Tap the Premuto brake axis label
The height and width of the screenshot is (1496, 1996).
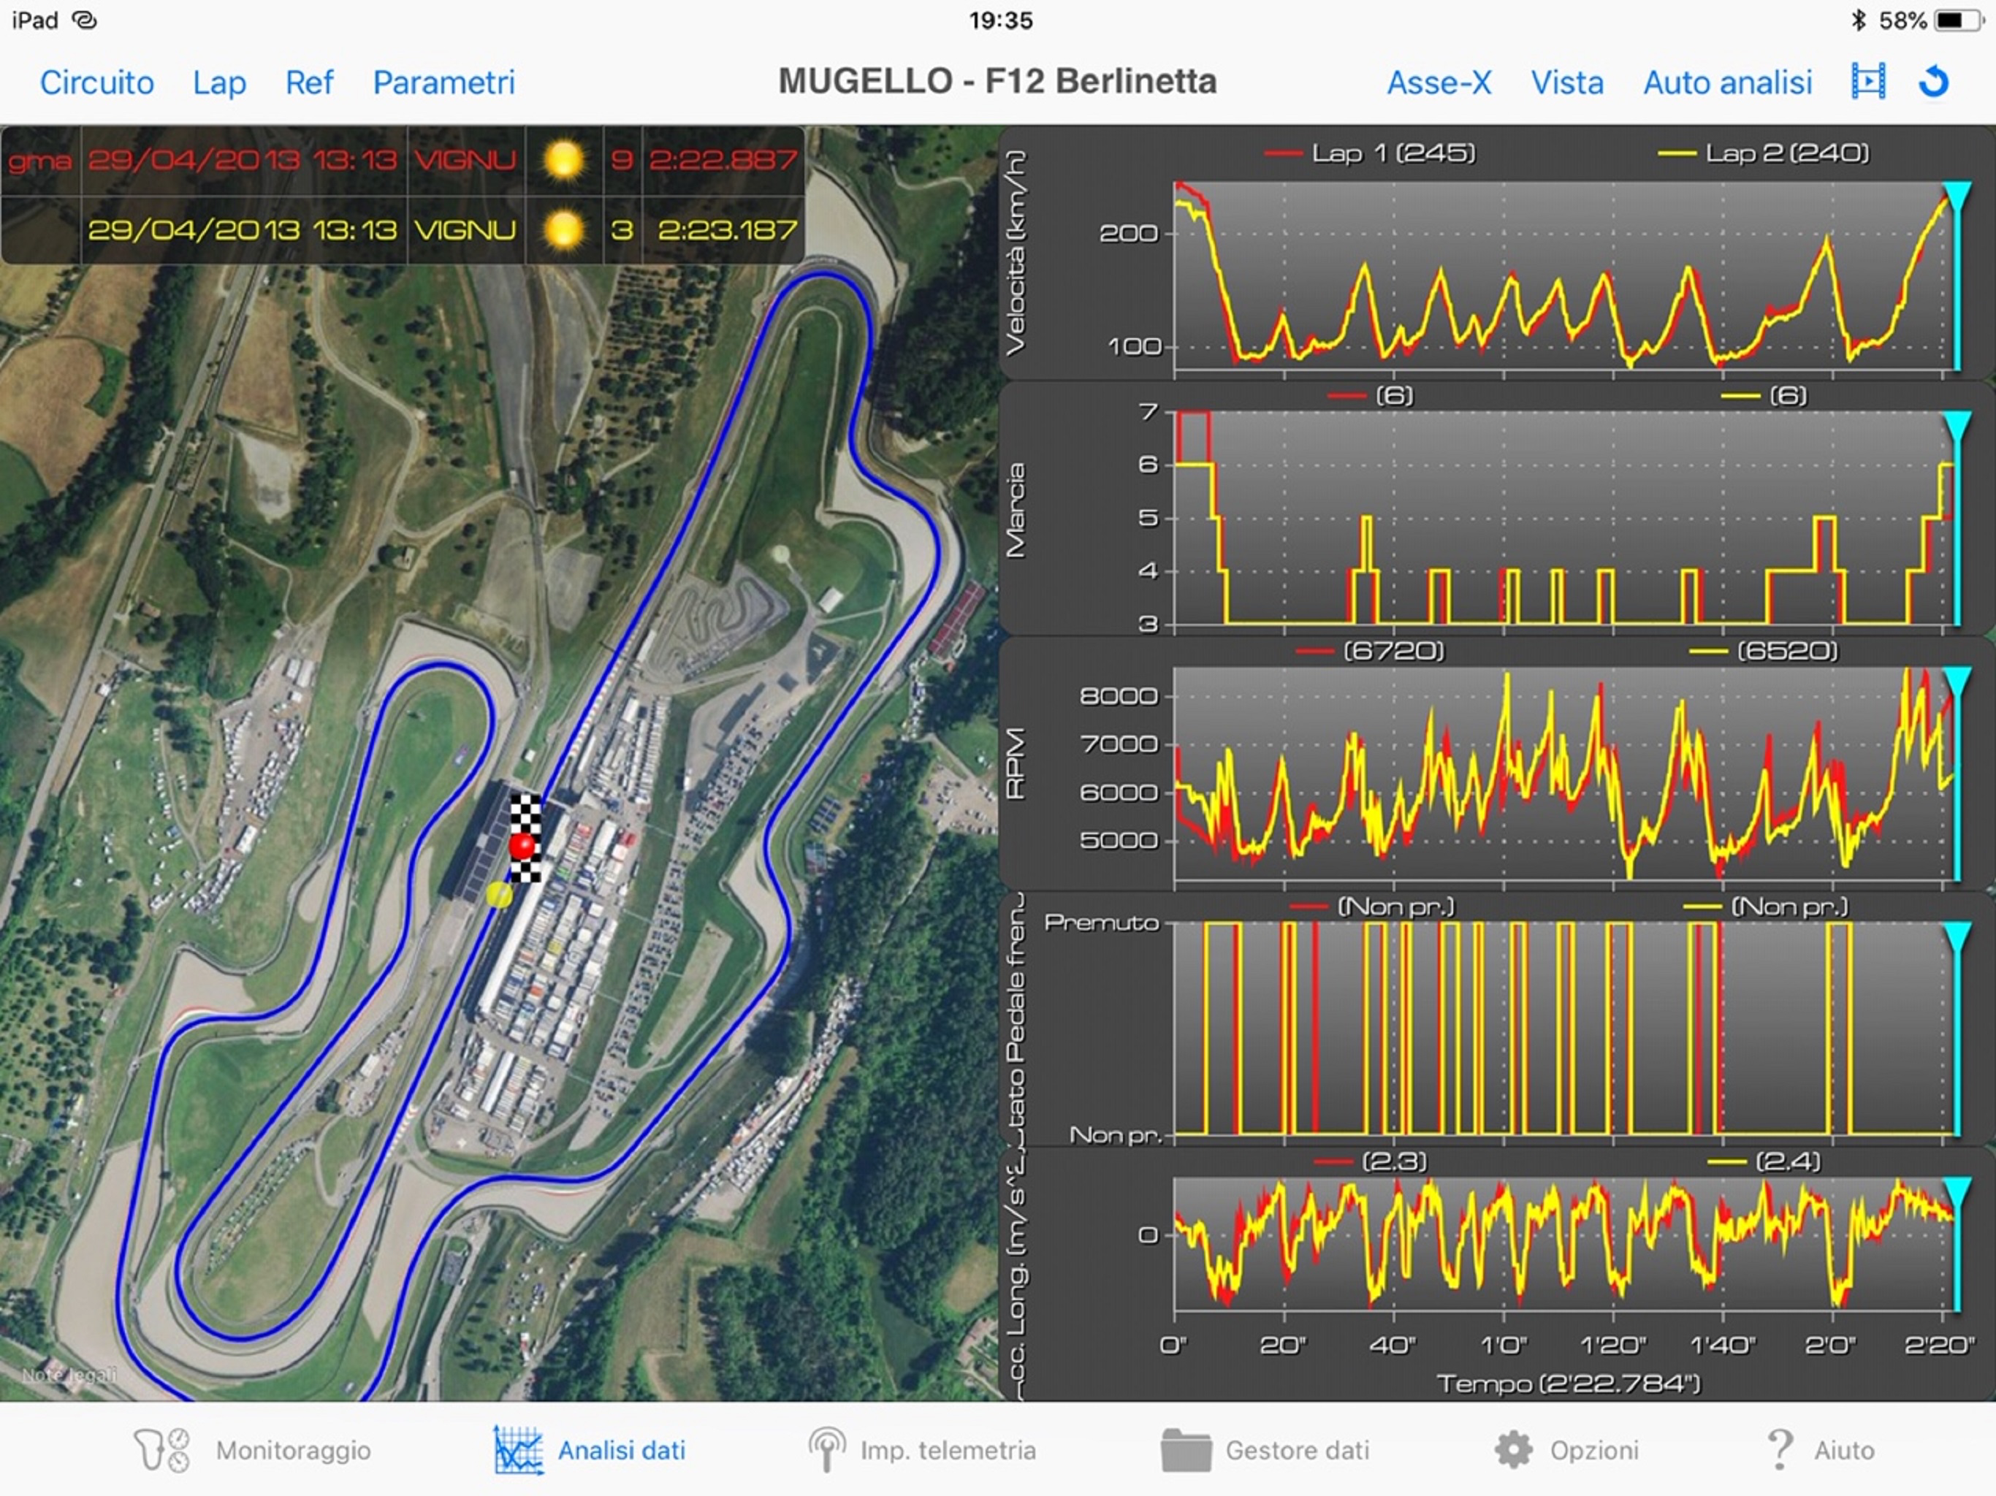pos(1101,922)
